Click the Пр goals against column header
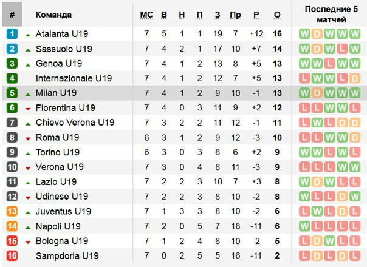367x267 pixels. tap(236, 15)
